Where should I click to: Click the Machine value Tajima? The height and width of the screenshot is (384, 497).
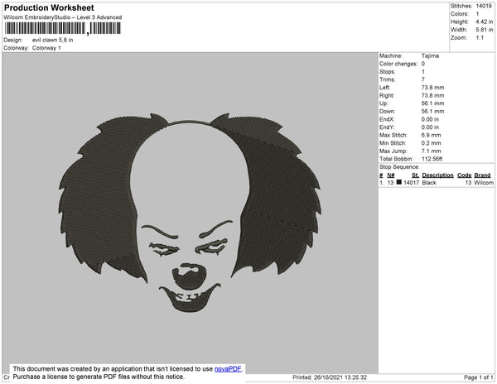pyautogui.click(x=432, y=56)
